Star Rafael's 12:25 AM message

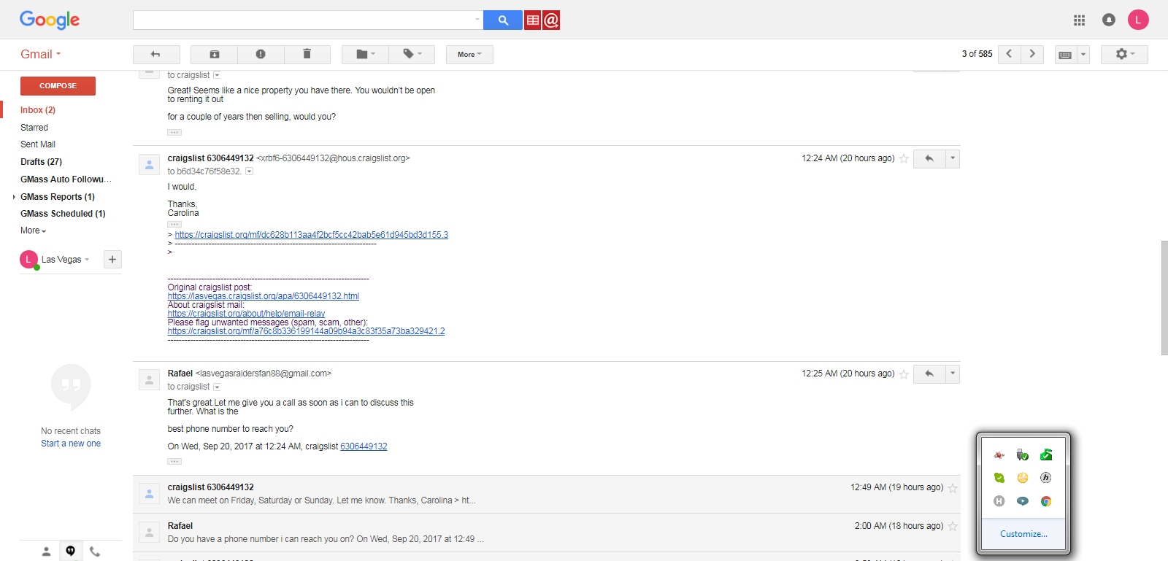(x=904, y=374)
